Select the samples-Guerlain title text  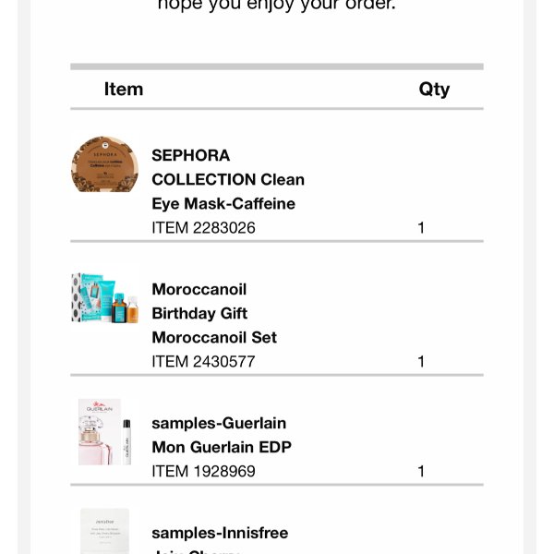pos(219,423)
